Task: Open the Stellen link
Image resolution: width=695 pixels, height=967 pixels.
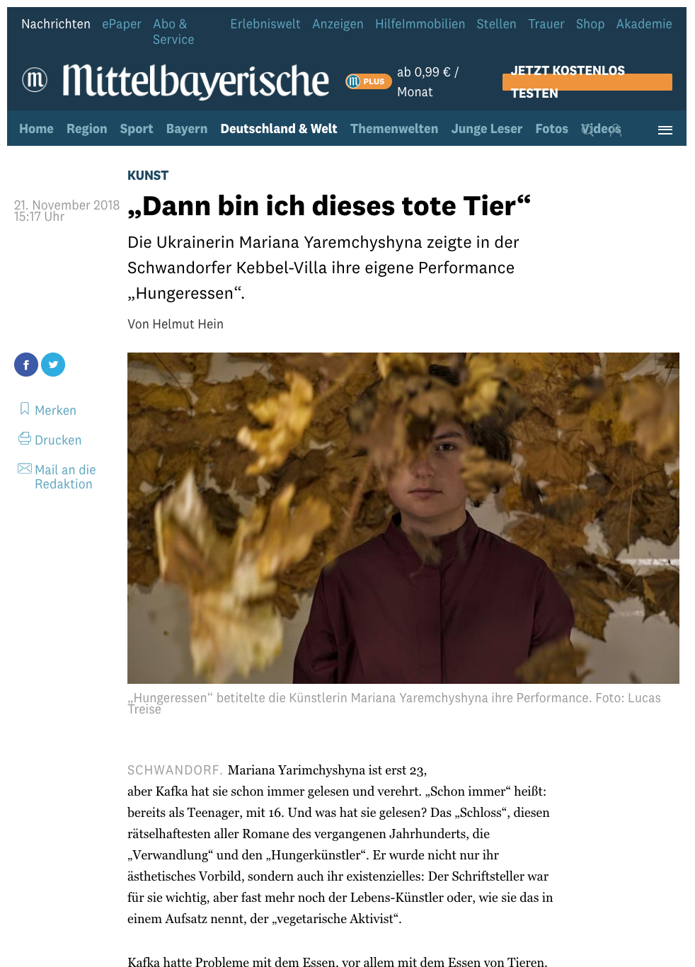Action: click(x=496, y=24)
